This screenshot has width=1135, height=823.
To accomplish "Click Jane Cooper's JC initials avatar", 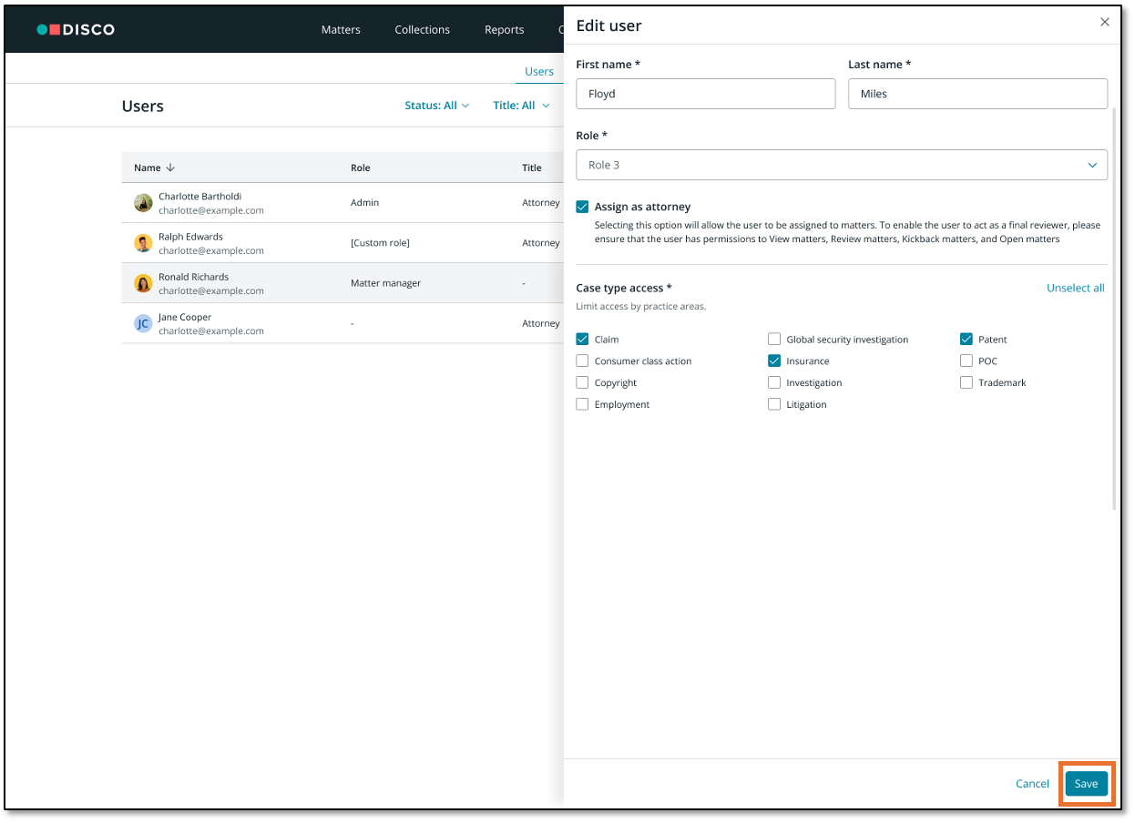I will 143,323.
